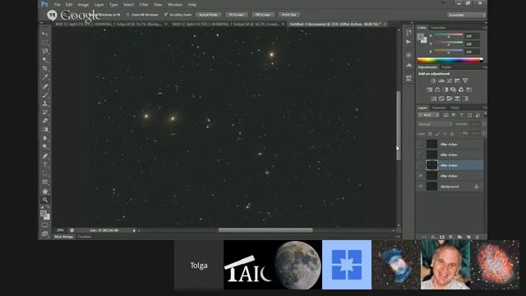526x296 pixels.
Task: Switch to the Channels tab
Action: tap(439, 108)
